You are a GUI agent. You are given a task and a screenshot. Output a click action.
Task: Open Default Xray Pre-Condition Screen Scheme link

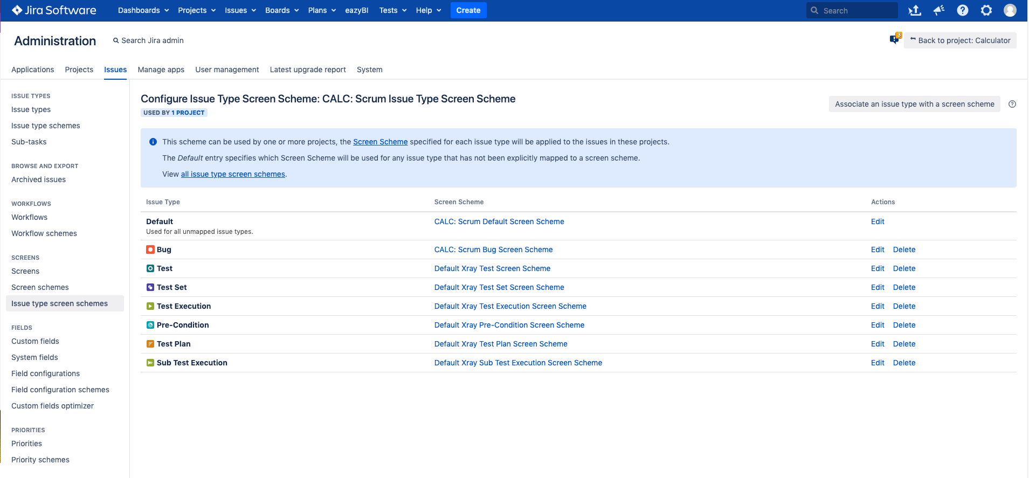(509, 325)
